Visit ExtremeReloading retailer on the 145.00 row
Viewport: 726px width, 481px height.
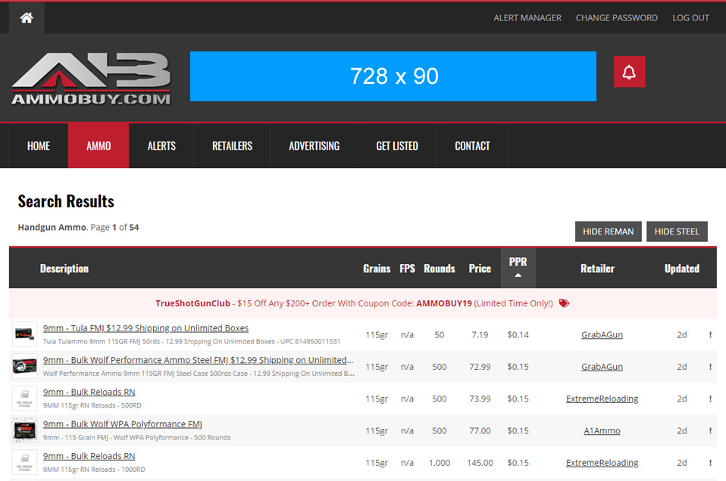[x=602, y=463]
